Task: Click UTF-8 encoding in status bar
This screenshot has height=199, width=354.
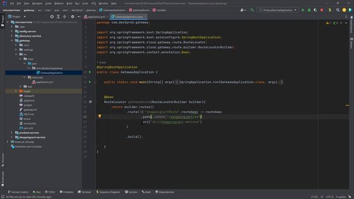Action: tap(330, 197)
